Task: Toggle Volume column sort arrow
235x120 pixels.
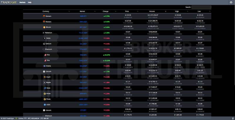Action: (x=165, y=11)
